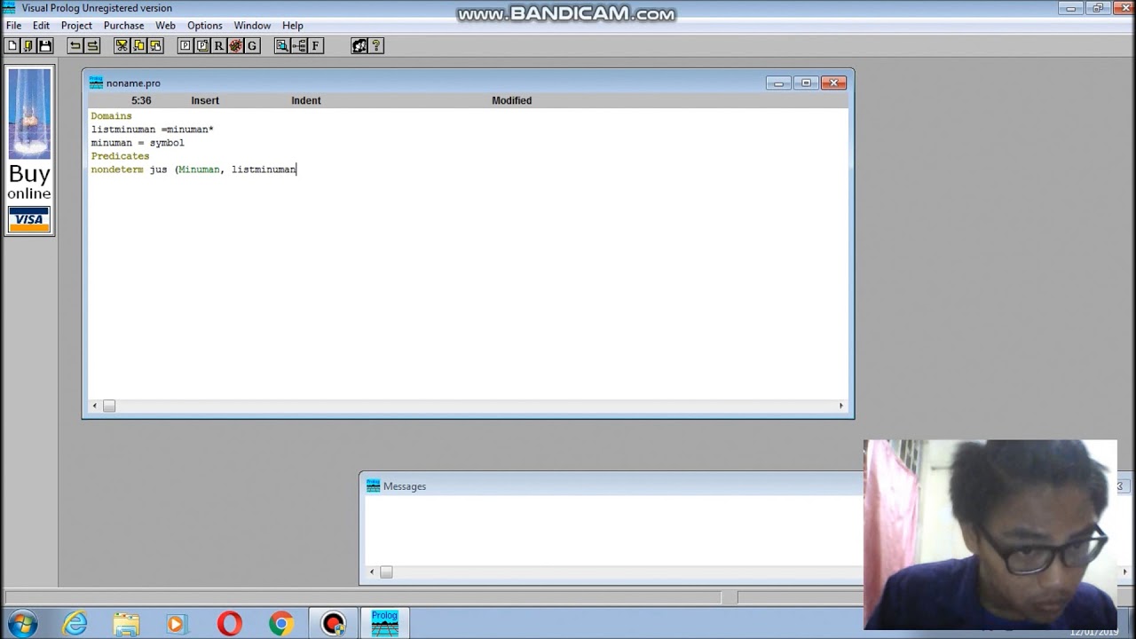Click the Open file toolbar icon
The image size is (1136, 639).
tap(28, 45)
